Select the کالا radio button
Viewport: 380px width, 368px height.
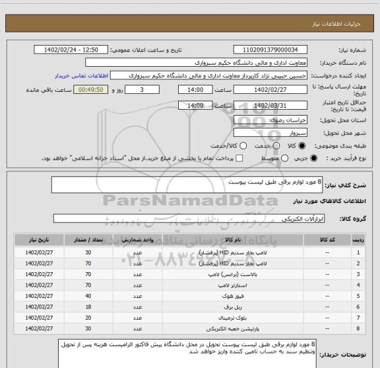click(x=302, y=146)
